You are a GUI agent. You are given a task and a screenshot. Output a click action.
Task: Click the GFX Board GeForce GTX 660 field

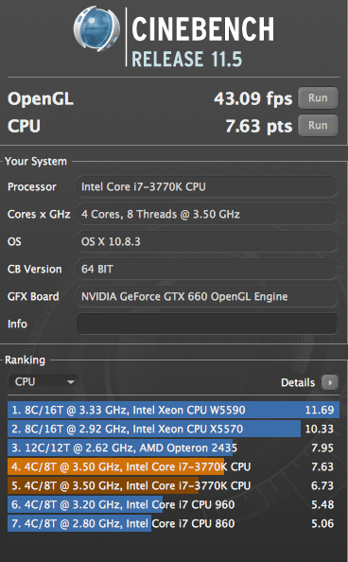pyautogui.click(x=207, y=296)
